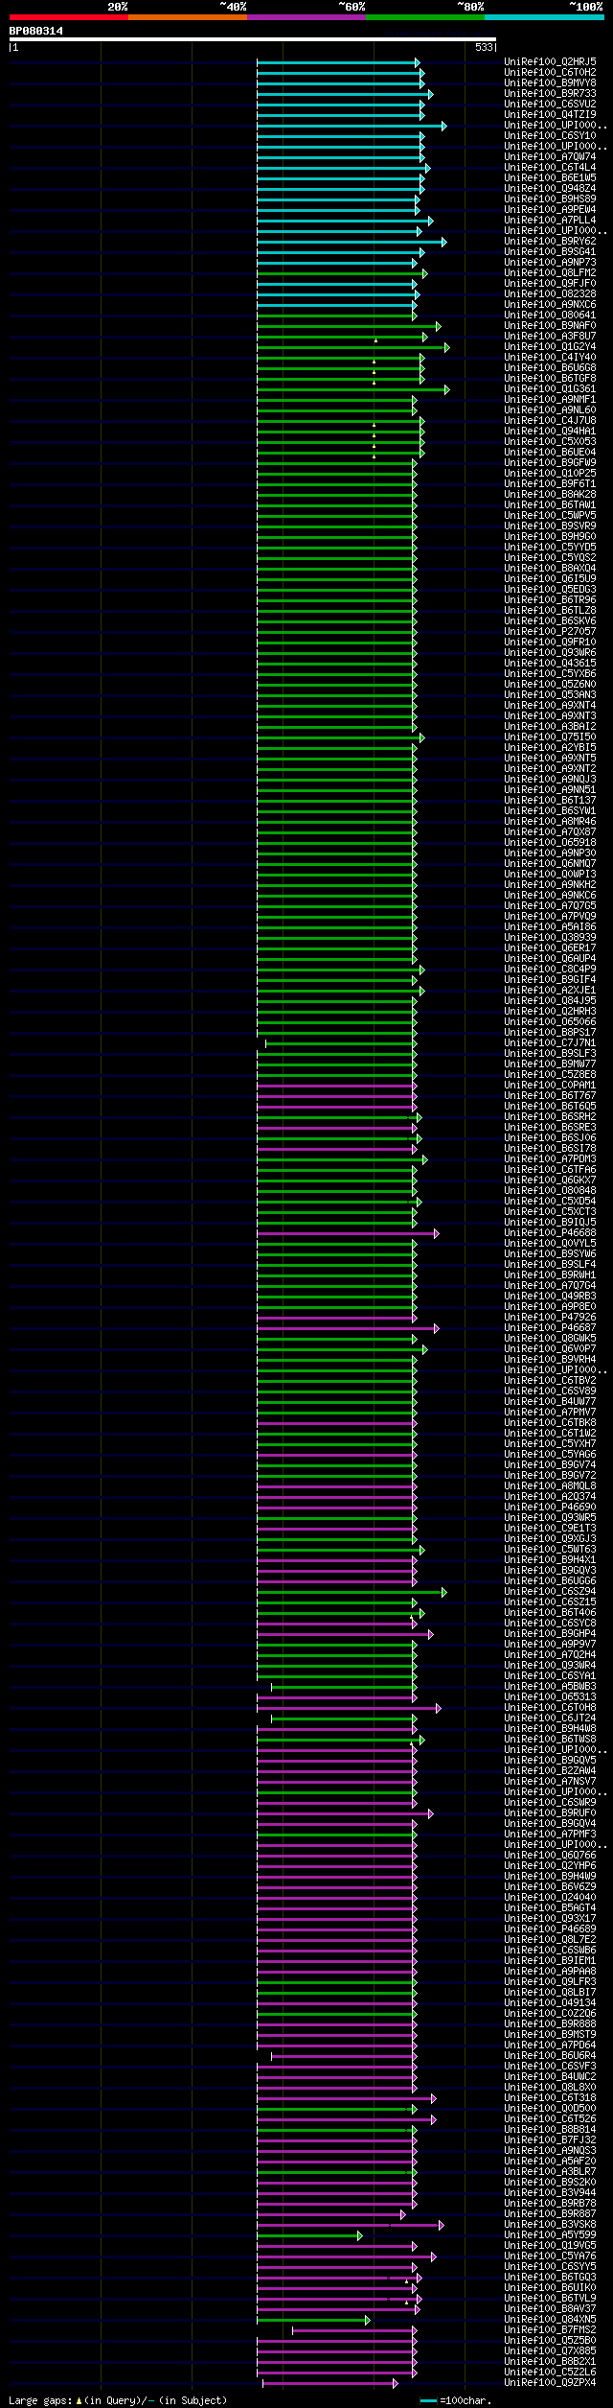Select hit label UniRef100_Q2HRJ5
The image size is (613, 2408).
point(550,61)
